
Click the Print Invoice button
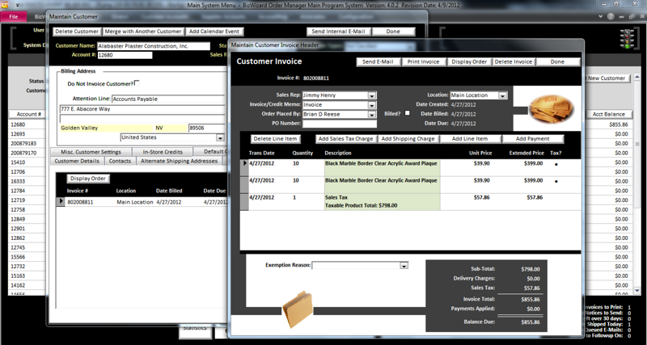[423, 61]
